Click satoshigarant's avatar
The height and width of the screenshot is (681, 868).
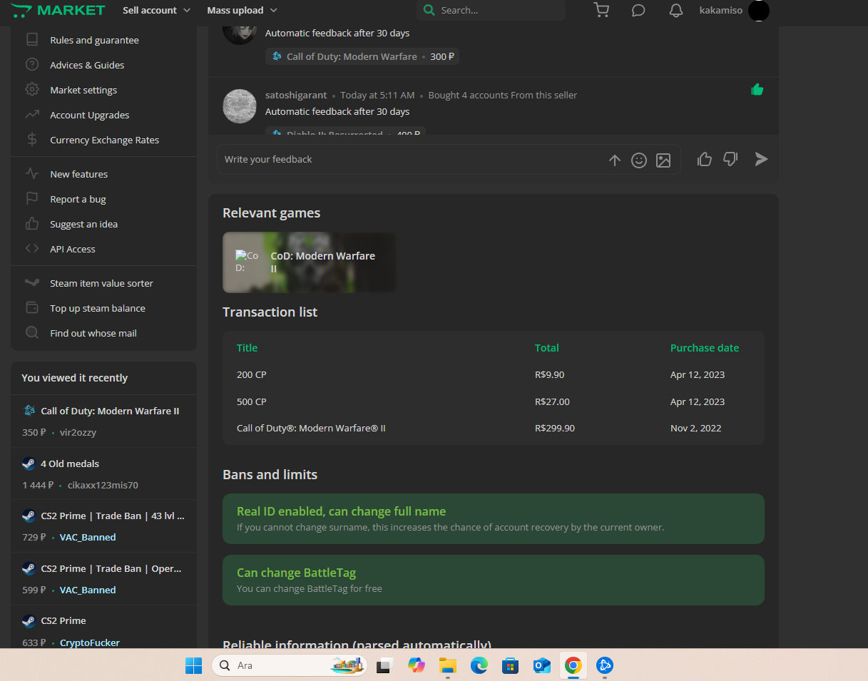tap(240, 106)
